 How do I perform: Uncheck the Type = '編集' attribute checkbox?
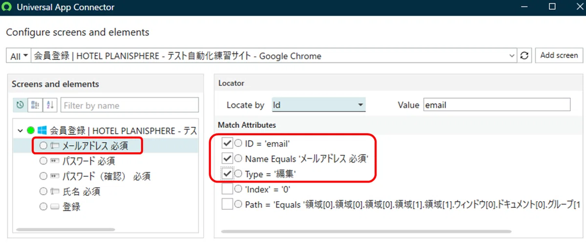(x=227, y=173)
